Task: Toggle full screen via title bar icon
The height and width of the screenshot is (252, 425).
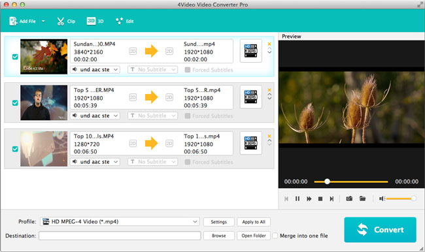Action: (420, 5)
